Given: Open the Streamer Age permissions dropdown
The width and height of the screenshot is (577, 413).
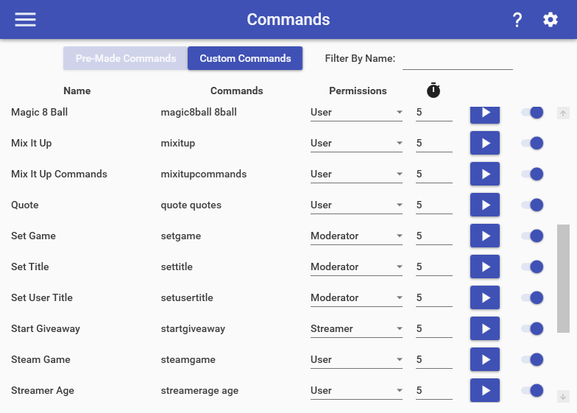Looking at the screenshot, I should [356, 390].
